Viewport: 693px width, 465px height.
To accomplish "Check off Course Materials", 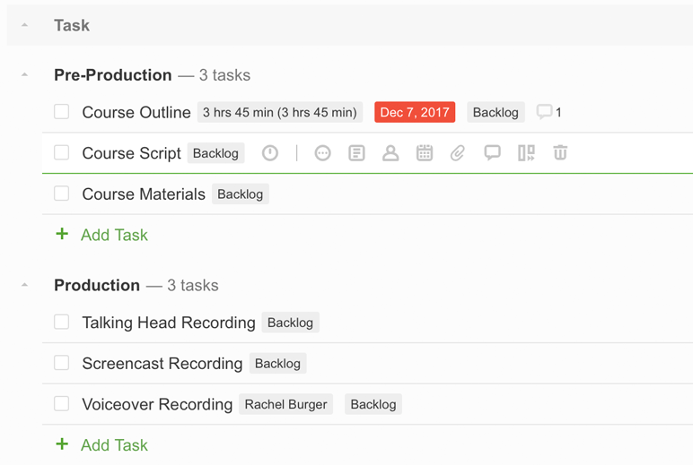I will pyautogui.click(x=61, y=194).
